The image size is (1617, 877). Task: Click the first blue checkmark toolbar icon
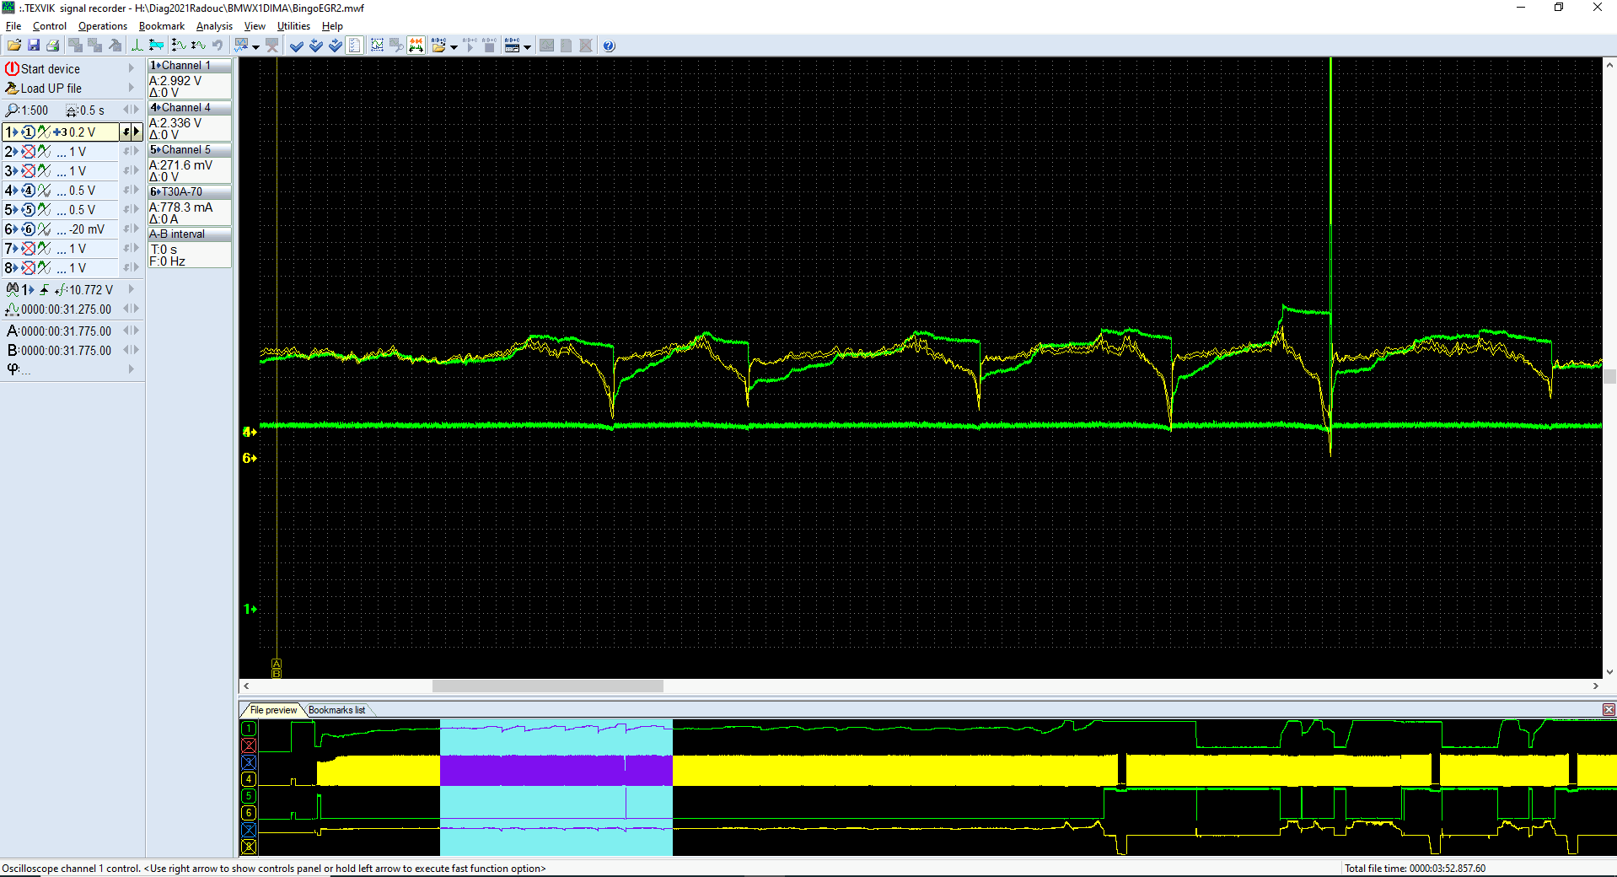click(296, 46)
